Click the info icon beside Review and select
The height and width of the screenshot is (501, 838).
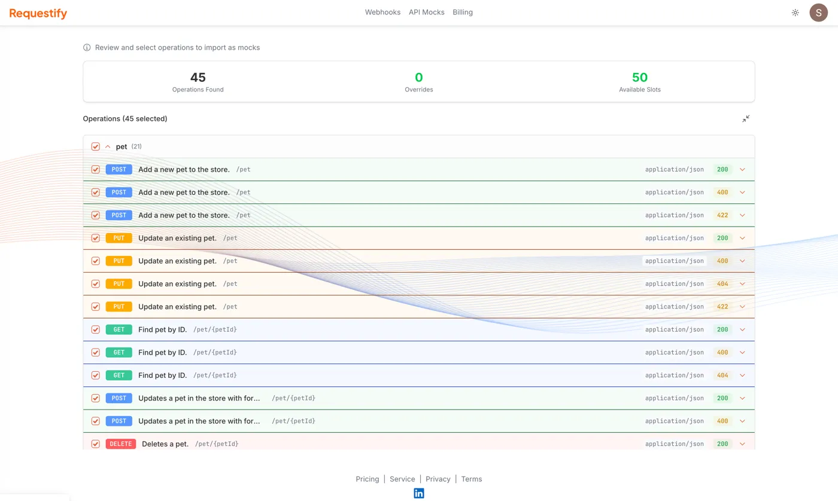coord(87,47)
